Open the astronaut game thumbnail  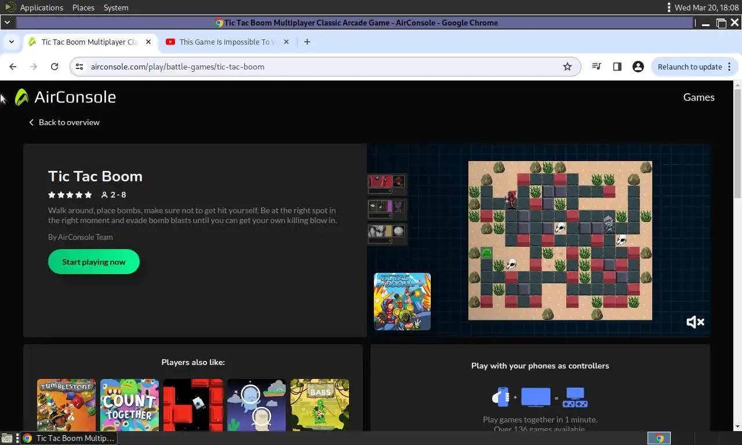click(x=256, y=405)
